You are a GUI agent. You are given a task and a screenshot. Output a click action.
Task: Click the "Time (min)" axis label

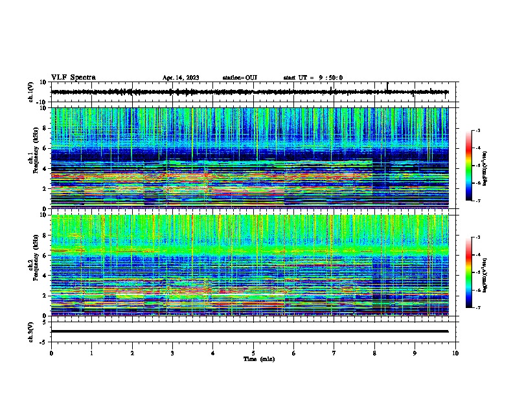click(259, 359)
